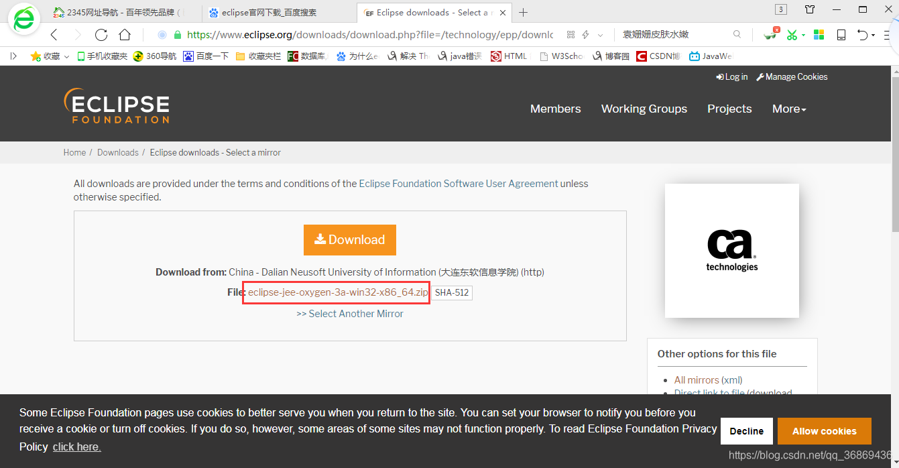This screenshot has height=468, width=899.
Task: Open the browser home page icon
Action: 125,35
